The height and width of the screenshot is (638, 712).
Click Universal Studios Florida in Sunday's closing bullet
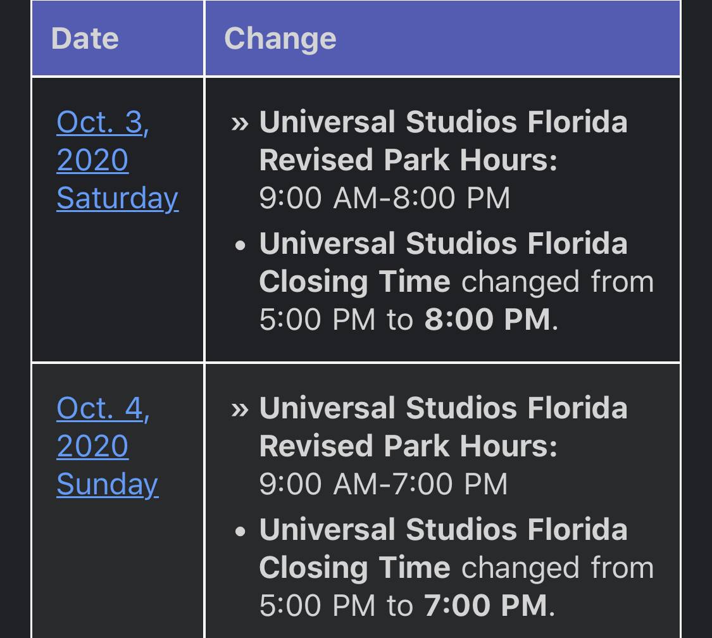pos(443,530)
